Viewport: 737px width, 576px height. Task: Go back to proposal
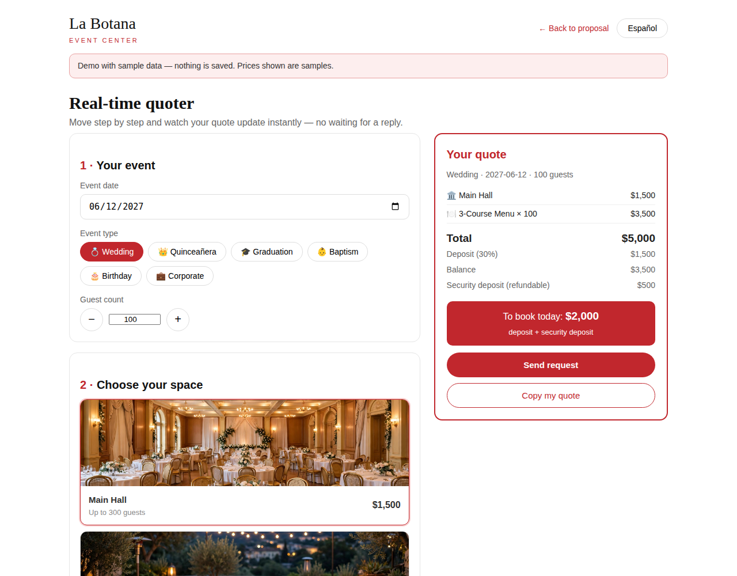tap(573, 28)
